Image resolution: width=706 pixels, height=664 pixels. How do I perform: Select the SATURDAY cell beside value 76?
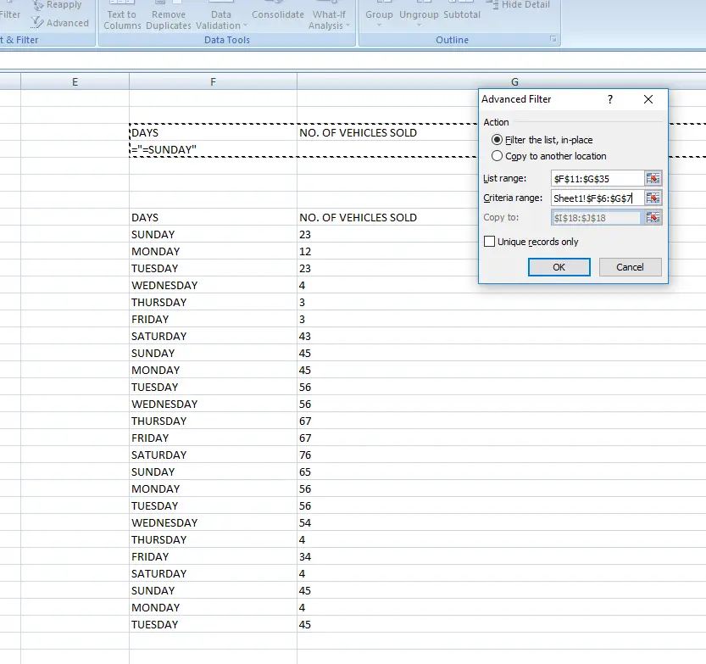point(213,455)
